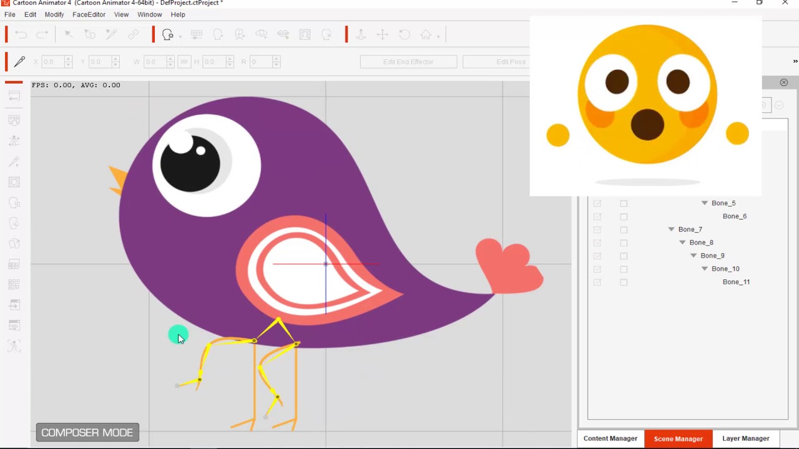The height and width of the screenshot is (449, 799).
Task: Toggle the second checkbox in Bone_5 row
Action: 624,203
